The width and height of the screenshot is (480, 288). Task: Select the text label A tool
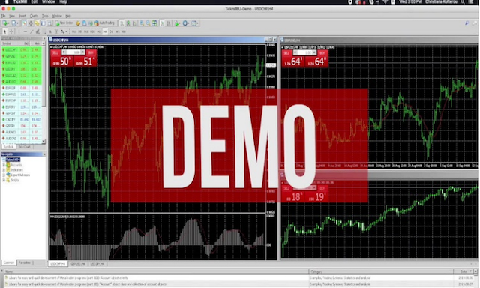coord(50,31)
